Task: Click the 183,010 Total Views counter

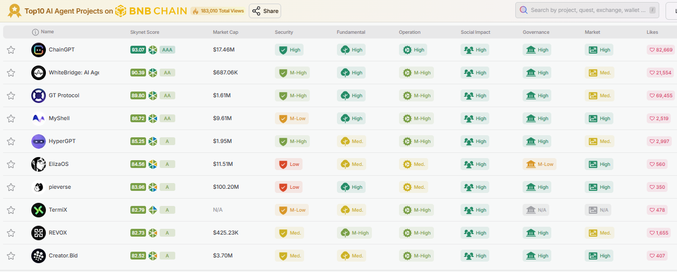Action: tap(217, 10)
